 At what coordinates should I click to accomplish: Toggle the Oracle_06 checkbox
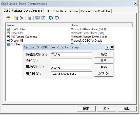coord(8,41)
